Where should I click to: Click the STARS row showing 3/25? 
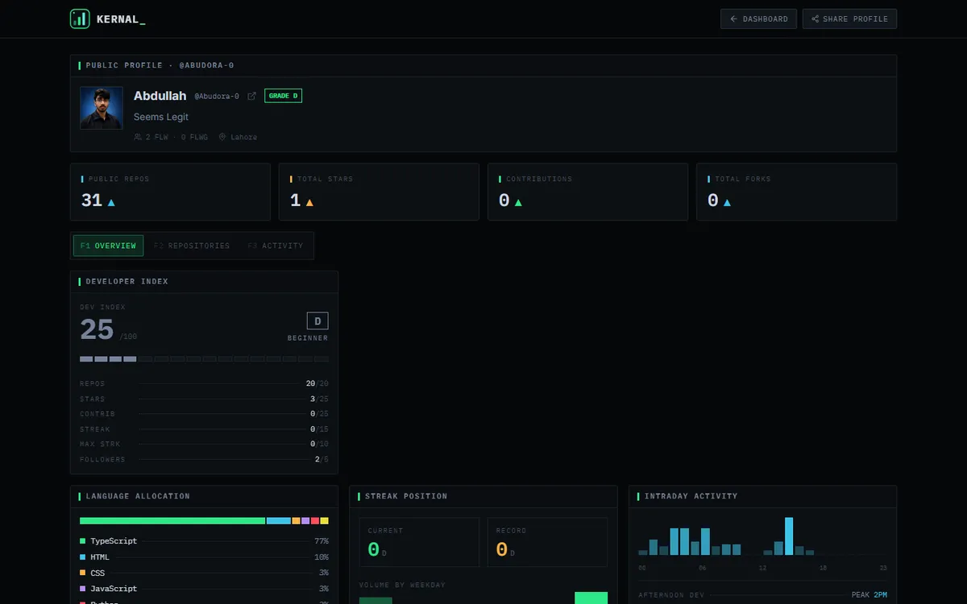[x=204, y=399]
